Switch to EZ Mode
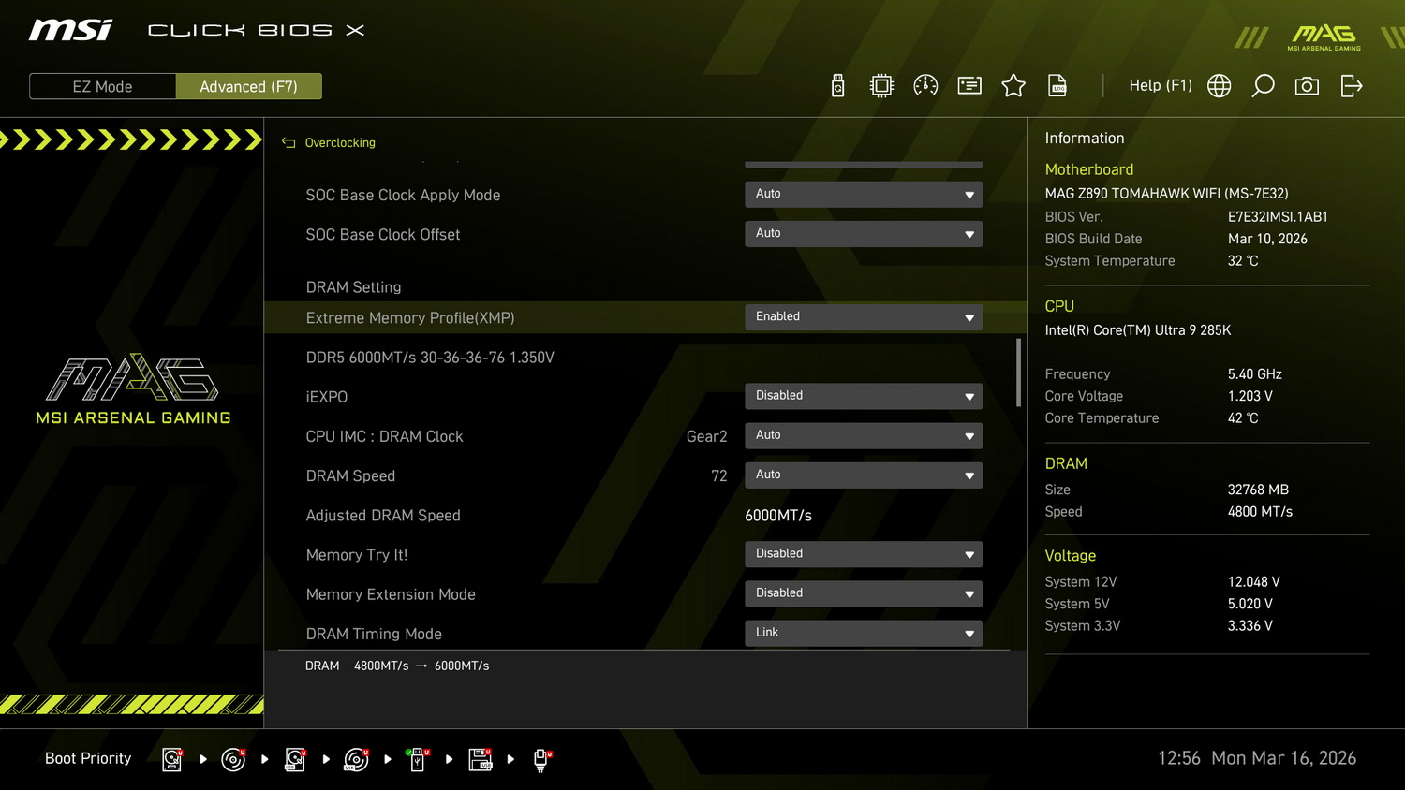The height and width of the screenshot is (790, 1405). click(x=103, y=86)
